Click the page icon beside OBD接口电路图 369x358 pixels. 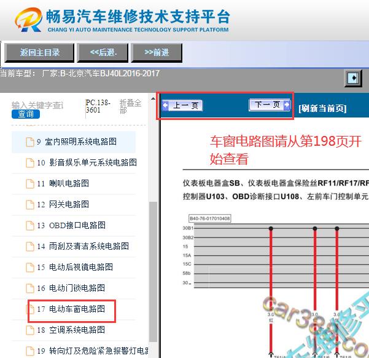pyautogui.click(x=30, y=226)
